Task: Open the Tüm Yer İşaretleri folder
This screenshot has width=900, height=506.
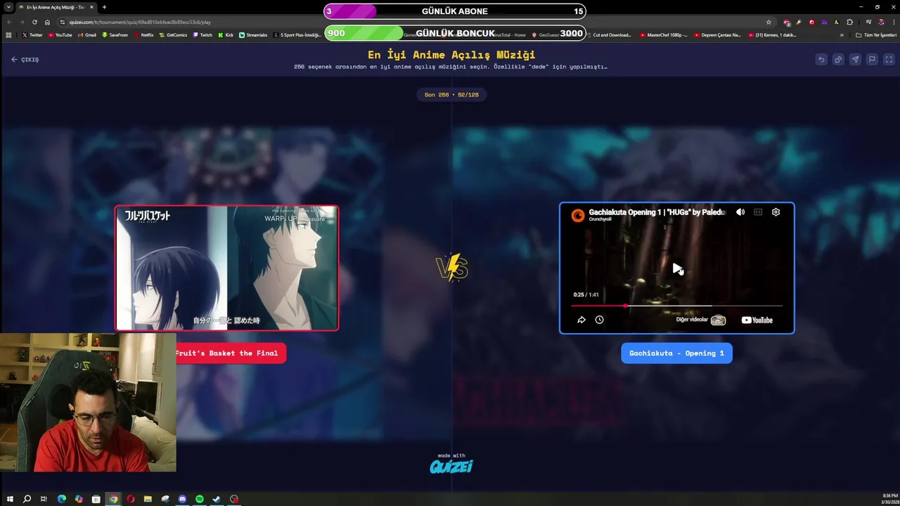Action: pos(876,34)
